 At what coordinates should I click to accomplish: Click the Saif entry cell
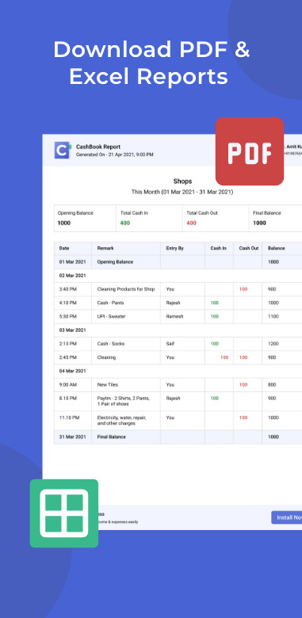(x=182, y=344)
